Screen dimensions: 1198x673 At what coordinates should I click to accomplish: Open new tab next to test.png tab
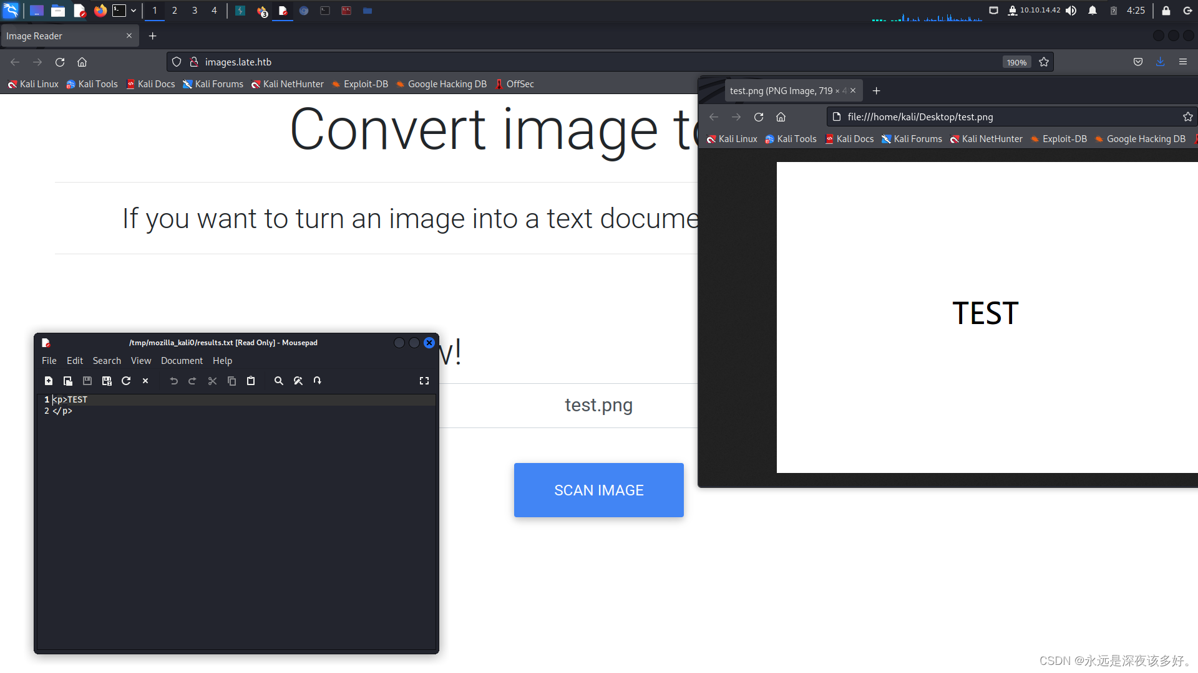click(876, 91)
